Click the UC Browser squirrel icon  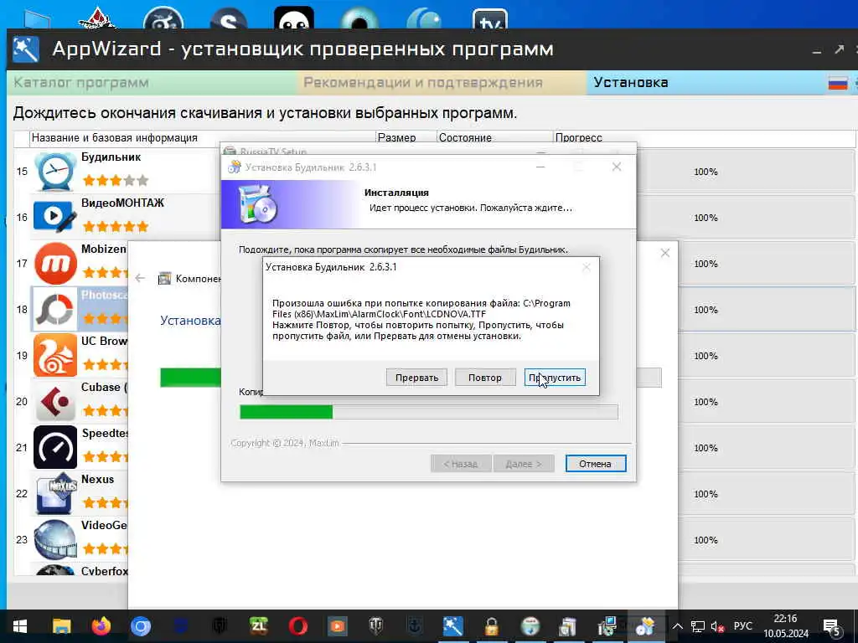(54, 355)
